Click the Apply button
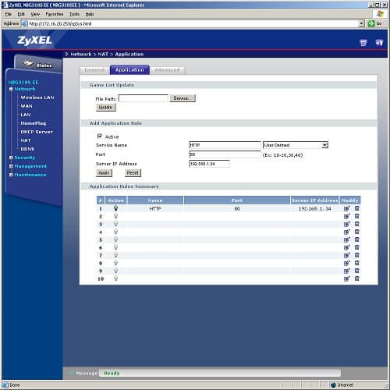Viewport: 390px width, 390px height. (104, 173)
